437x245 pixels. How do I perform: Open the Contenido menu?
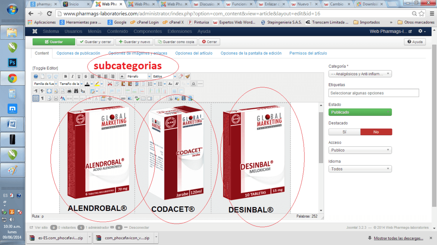tap(117, 31)
